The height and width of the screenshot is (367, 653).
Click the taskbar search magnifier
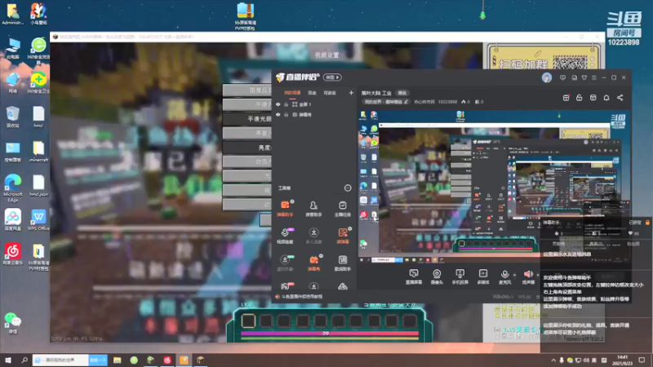click(24, 360)
